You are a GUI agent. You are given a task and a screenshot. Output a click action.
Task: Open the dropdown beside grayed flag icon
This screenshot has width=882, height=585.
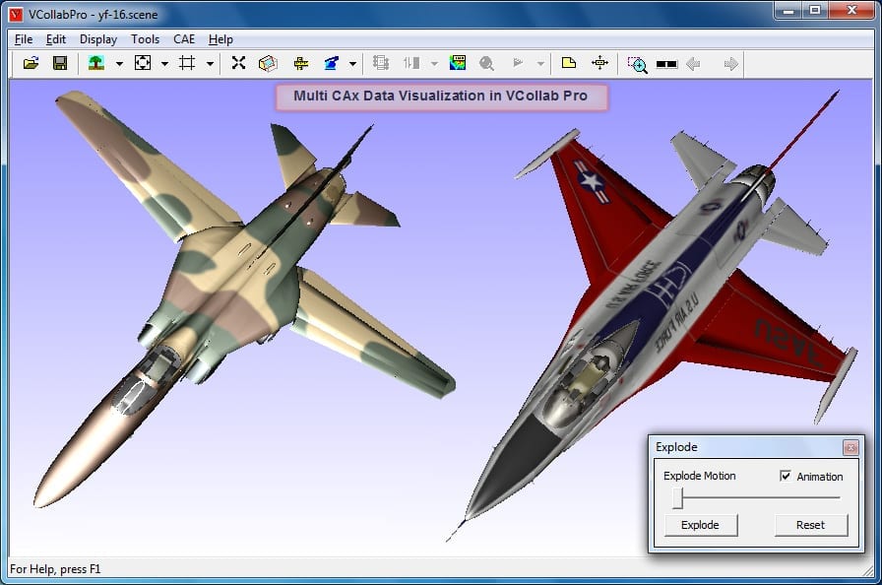540,64
